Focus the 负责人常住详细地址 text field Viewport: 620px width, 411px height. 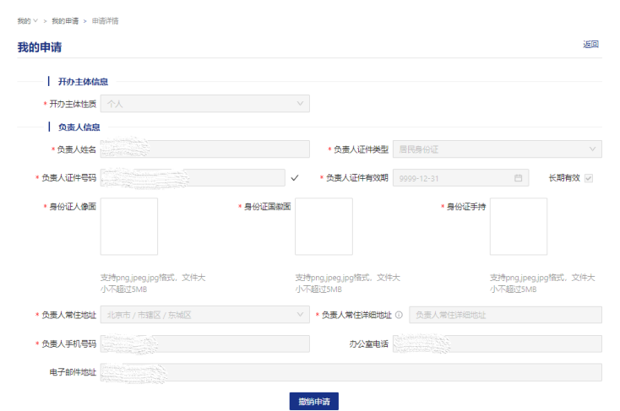point(505,315)
